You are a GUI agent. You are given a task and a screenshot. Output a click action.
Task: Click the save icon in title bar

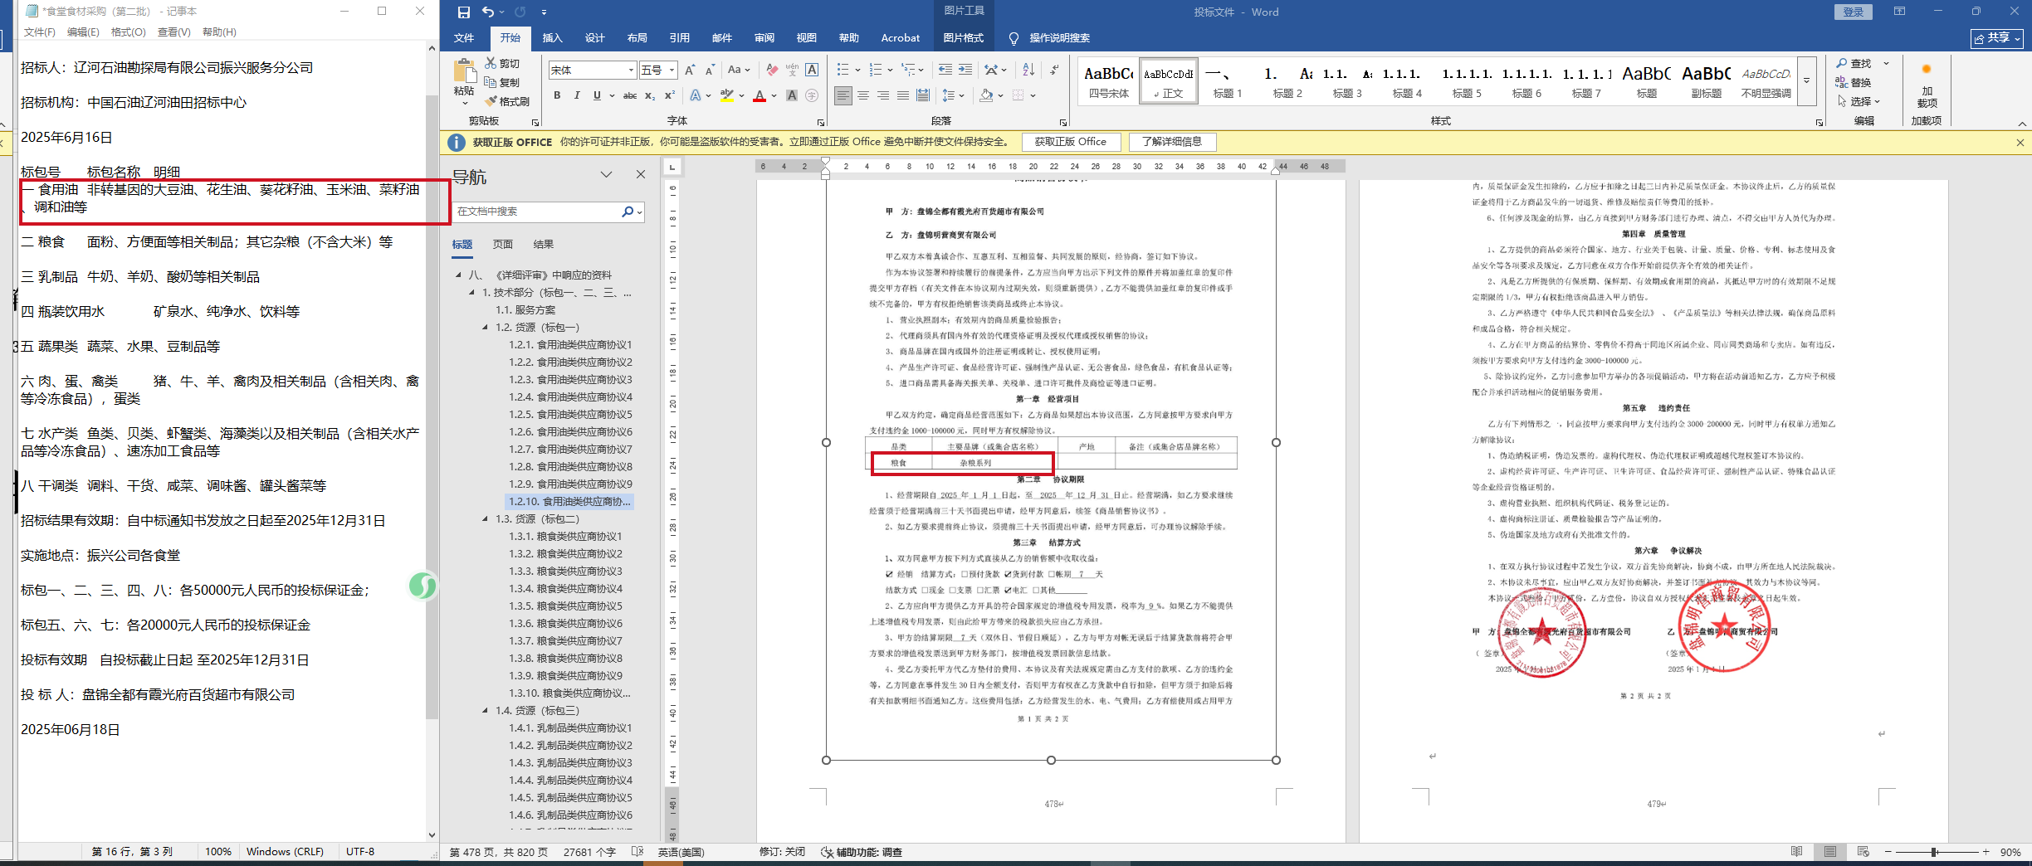click(463, 12)
